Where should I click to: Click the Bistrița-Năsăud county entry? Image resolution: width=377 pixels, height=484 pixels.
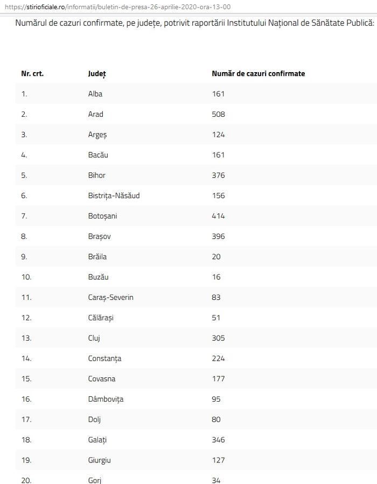[x=114, y=195]
